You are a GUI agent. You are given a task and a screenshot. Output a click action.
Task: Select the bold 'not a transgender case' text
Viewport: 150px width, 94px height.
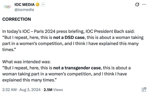pyautogui.click(x=77, y=68)
